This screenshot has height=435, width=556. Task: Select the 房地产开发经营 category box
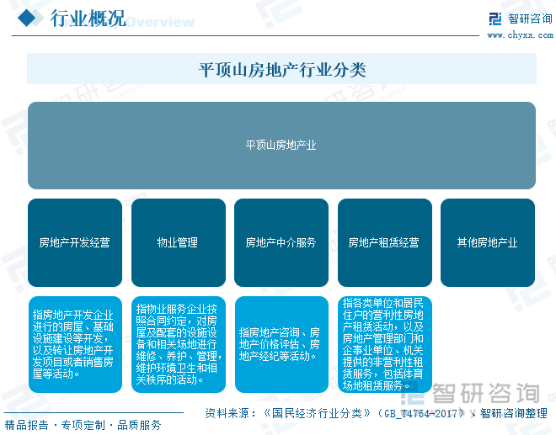point(75,242)
